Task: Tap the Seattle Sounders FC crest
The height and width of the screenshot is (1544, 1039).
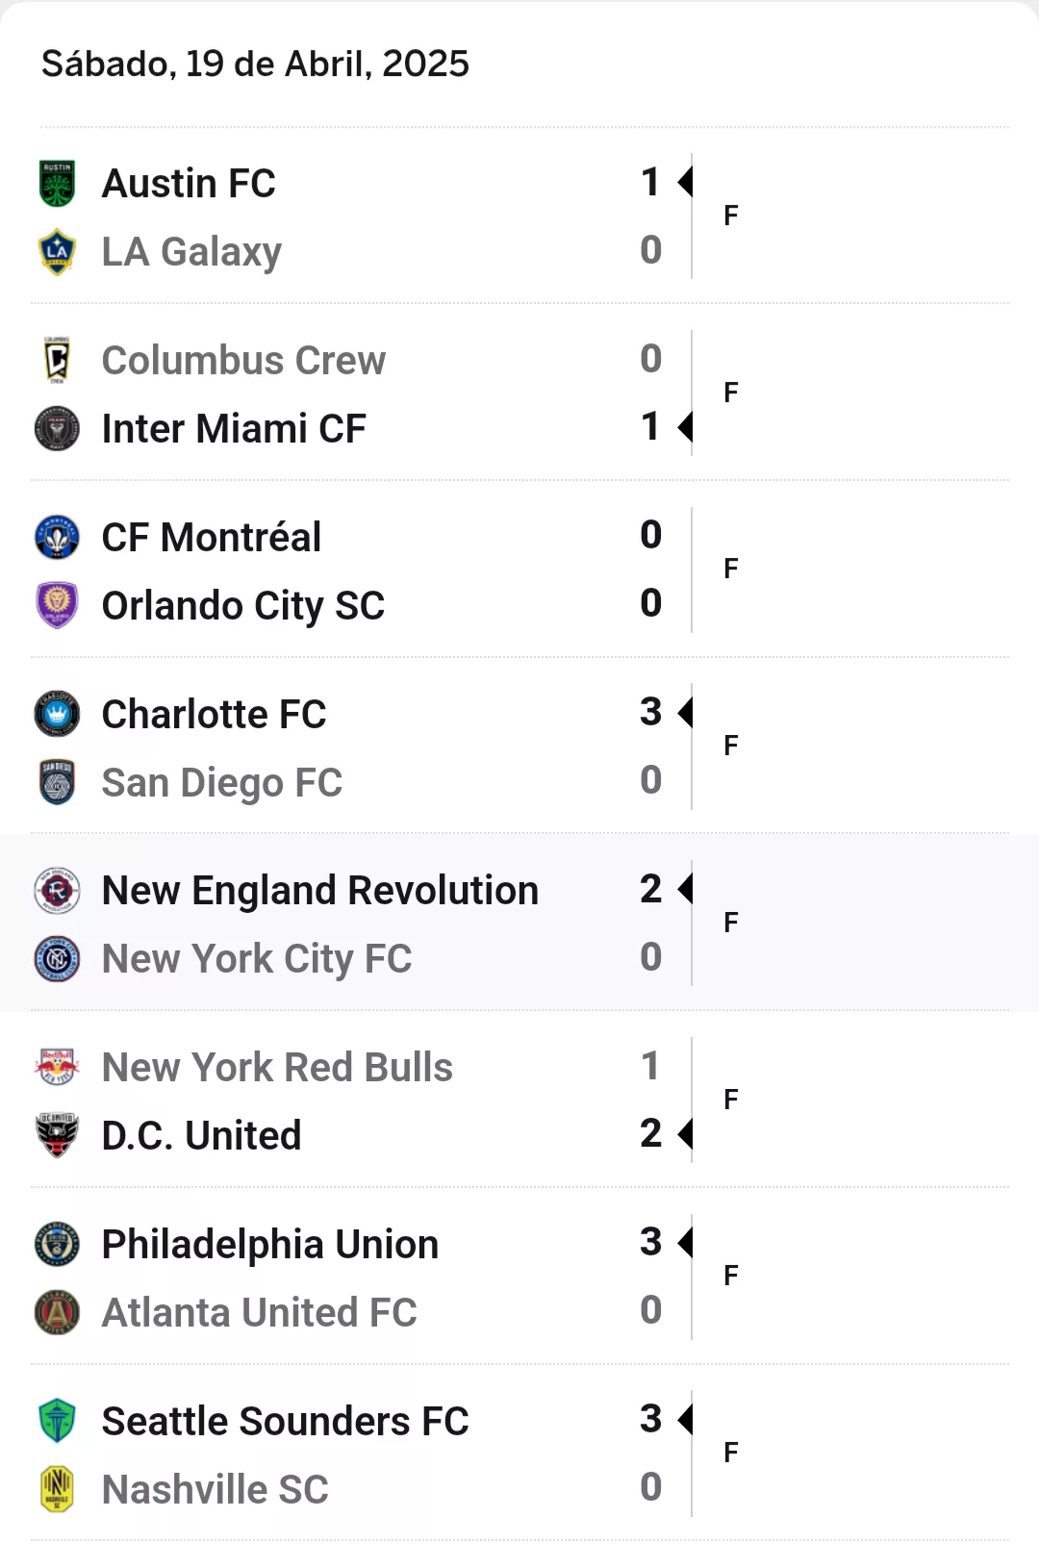Action: click(x=57, y=1422)
